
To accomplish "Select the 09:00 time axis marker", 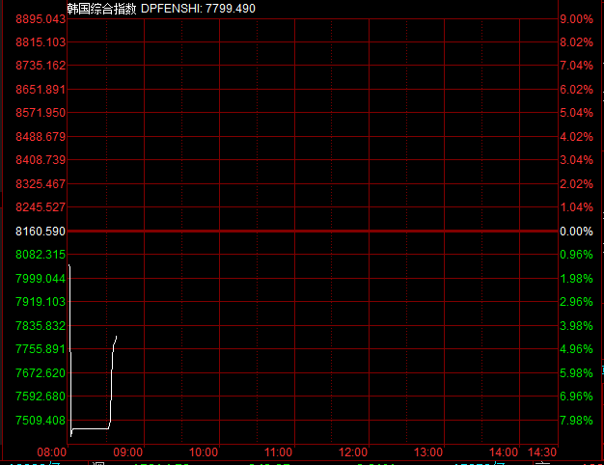I will tap(128, 451).
